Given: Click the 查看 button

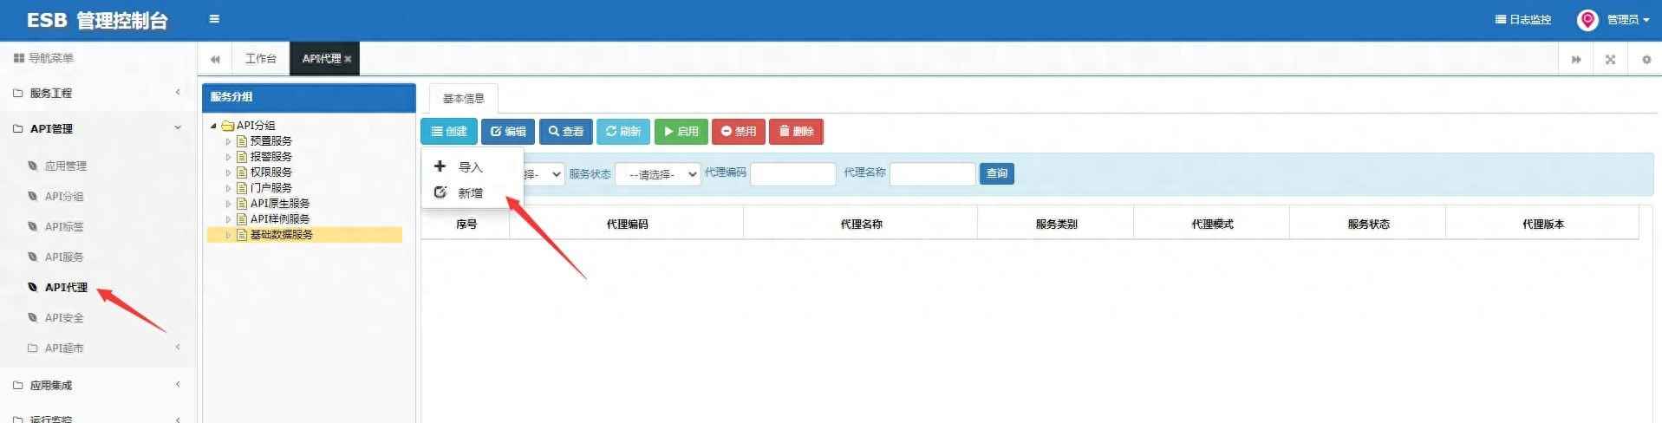Looking at the screenshot, I should 566,132.
